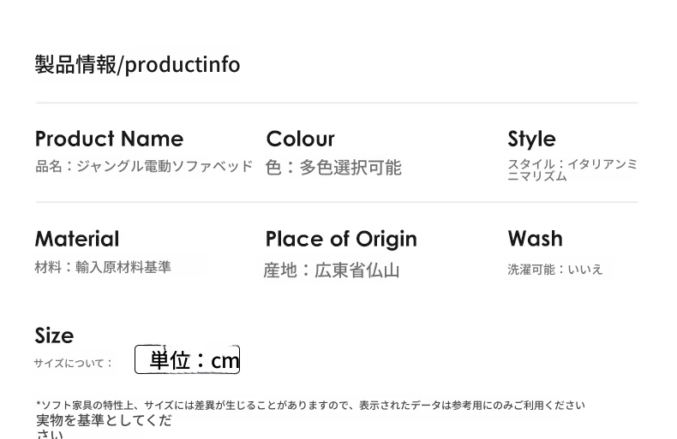Click the Place of Origin heading
The width and height of the screenshot is (677, 439).
[x=341, y=239]
